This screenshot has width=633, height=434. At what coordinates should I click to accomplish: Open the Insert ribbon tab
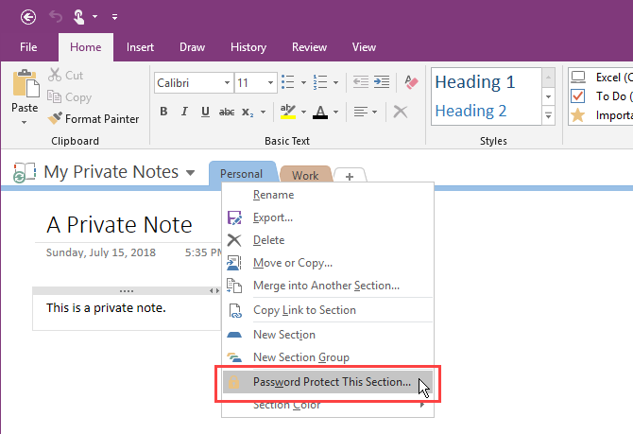(x=140, y=46)
